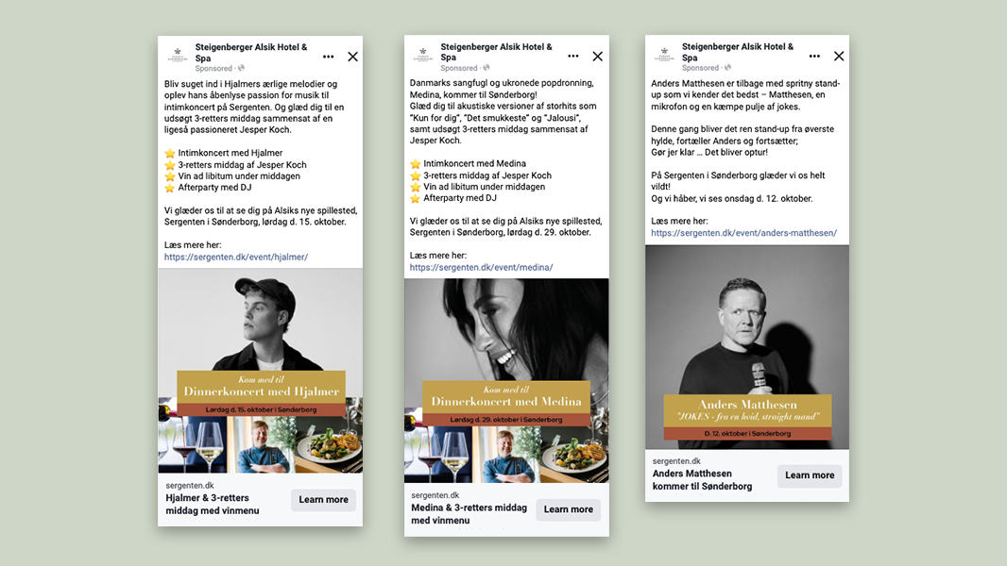Viewport: 1007px width, 566px height.
Task: Open Steigenberger Alsik Hotel & Spa page name on the Medina ad
Action: pos(497,52)
